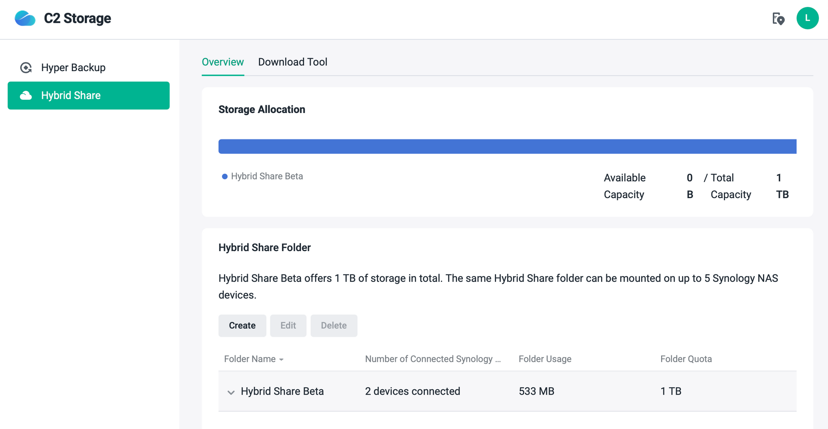This screenshot has width=828, height=429.
Task: Select the Hybrid Share Beta folder name
Action: click(282, 391)
